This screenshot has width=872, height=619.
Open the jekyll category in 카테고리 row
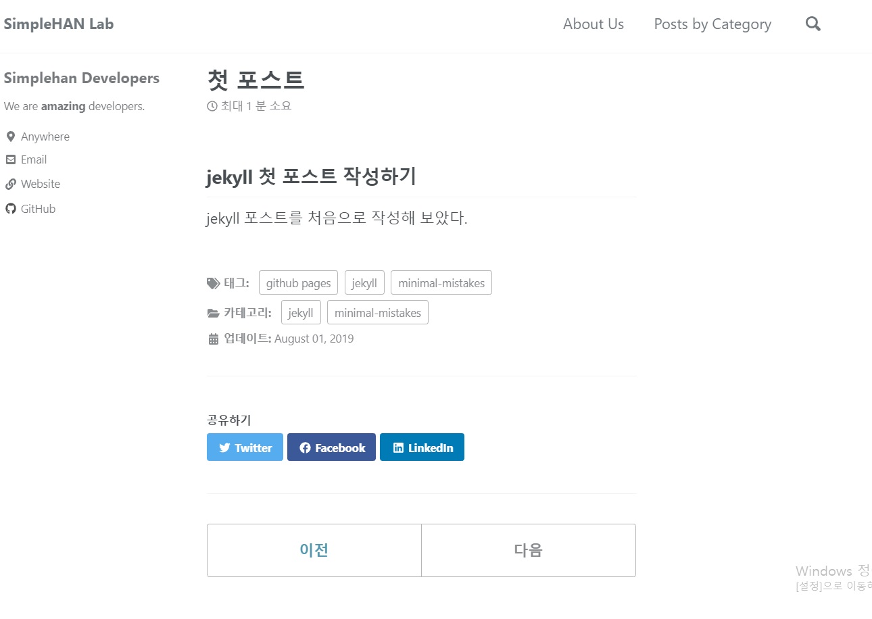(301, 312)
